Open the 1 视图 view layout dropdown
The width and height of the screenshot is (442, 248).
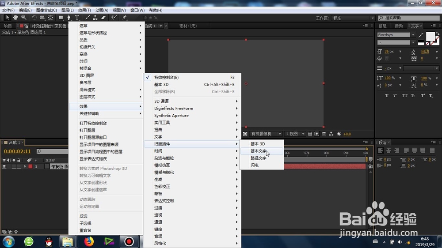294,134
